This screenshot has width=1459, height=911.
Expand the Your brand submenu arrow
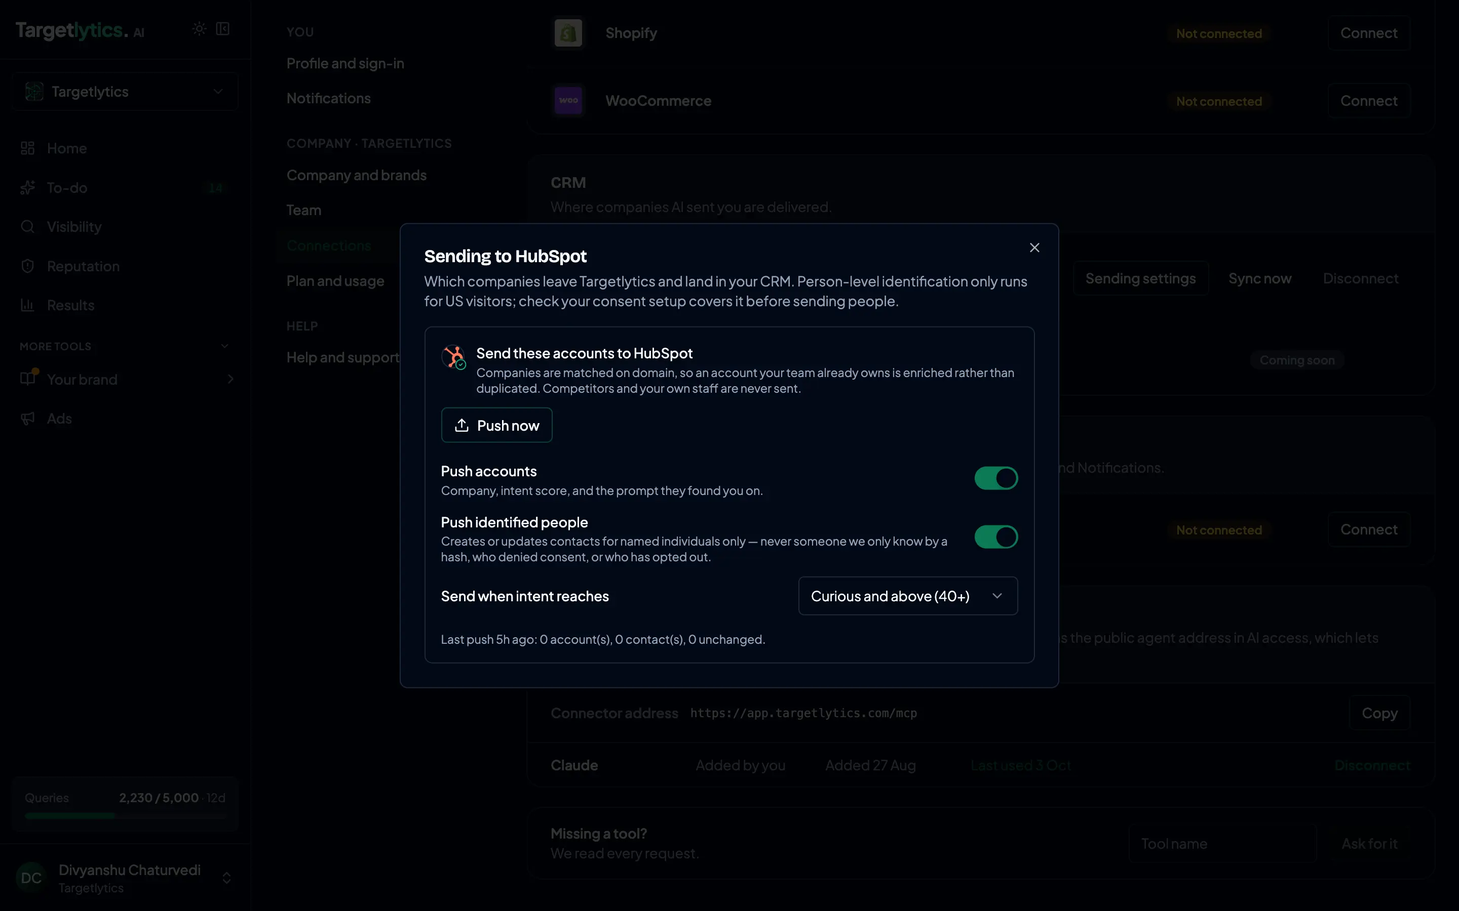(x=231, y=379)
